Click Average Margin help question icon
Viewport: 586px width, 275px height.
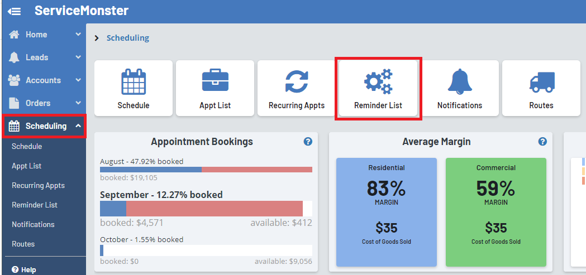(542, 142)
